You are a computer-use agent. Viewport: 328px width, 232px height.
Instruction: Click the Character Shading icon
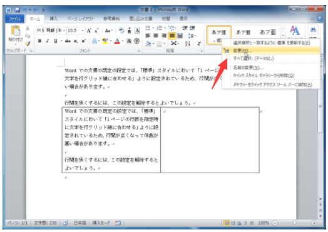[129, 41]
